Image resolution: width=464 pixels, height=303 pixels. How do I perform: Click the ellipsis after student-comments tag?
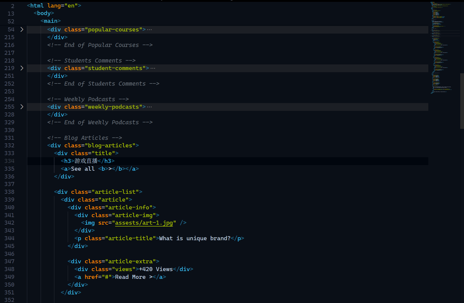(x=153, y=68)
